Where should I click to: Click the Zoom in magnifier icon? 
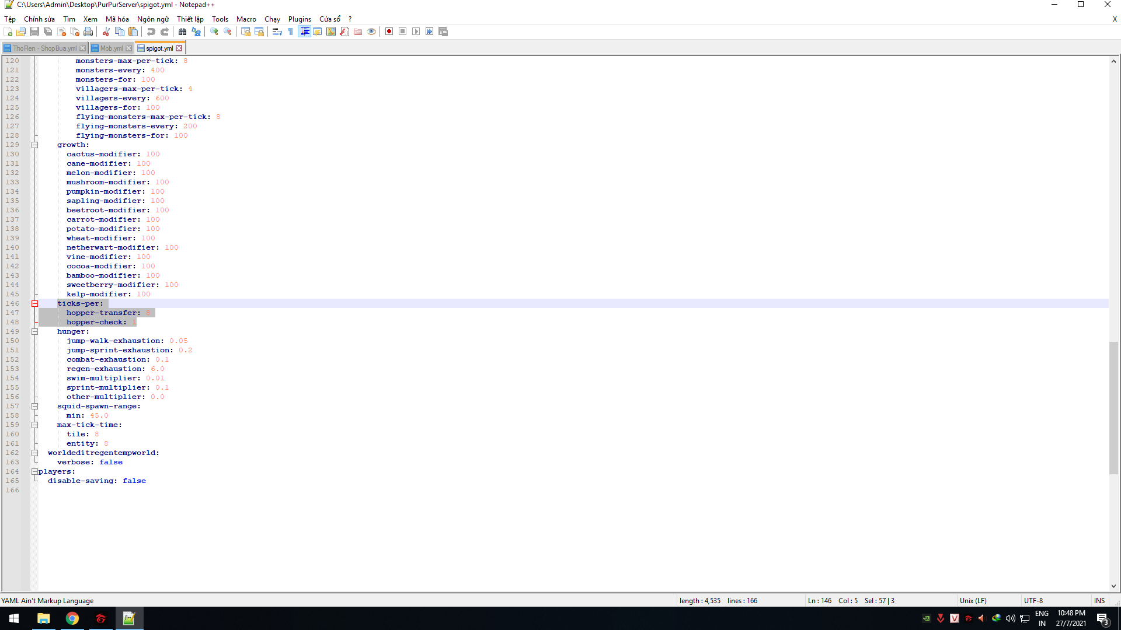tap(214, 32)
